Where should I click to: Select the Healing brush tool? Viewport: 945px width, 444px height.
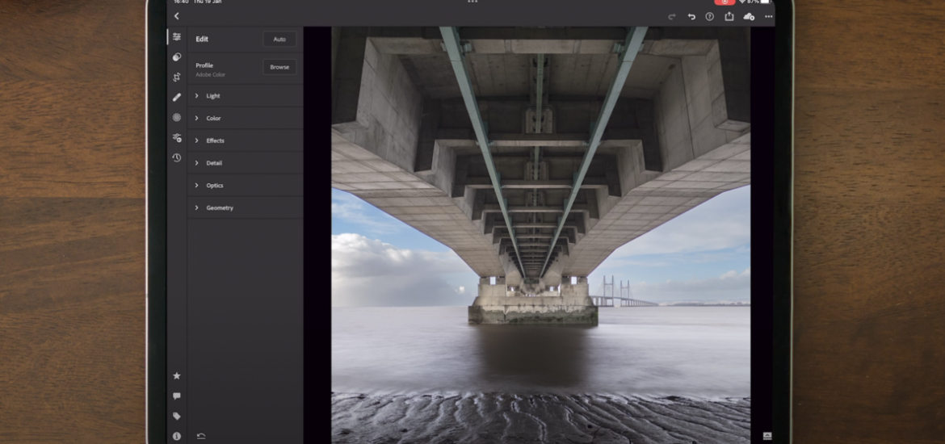coord(177,97)
